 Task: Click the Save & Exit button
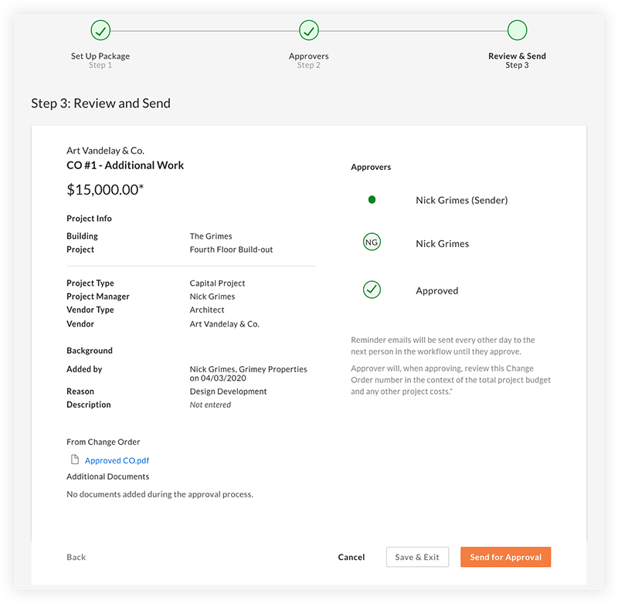(x=417, y=557)
